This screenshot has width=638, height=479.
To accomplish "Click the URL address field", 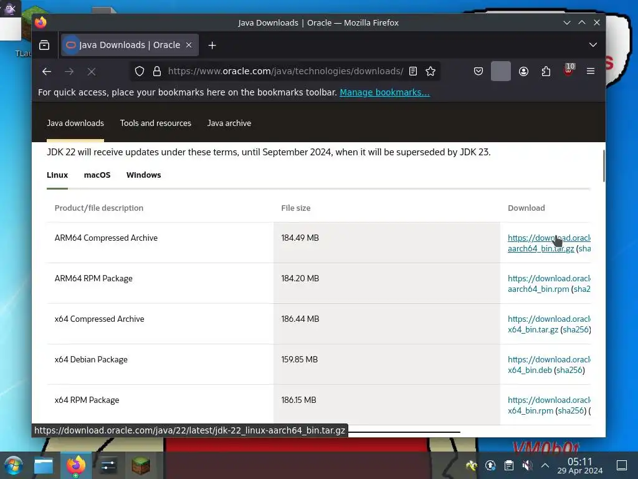I will (x=285, y=71).
